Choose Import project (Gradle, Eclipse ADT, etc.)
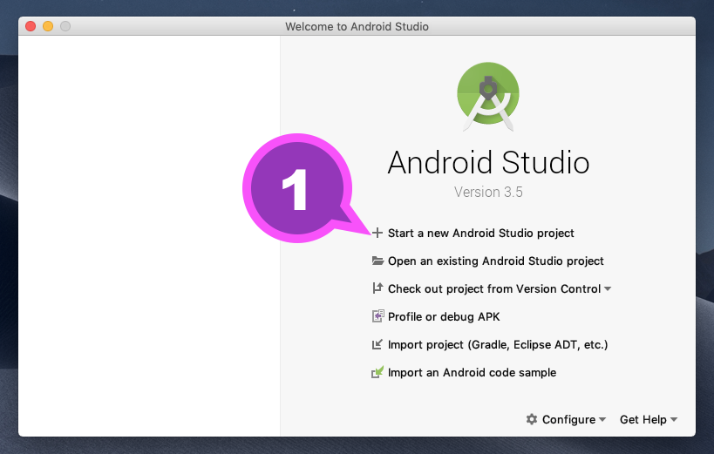This screenshot has width=714, height=454. pos(498,345)
